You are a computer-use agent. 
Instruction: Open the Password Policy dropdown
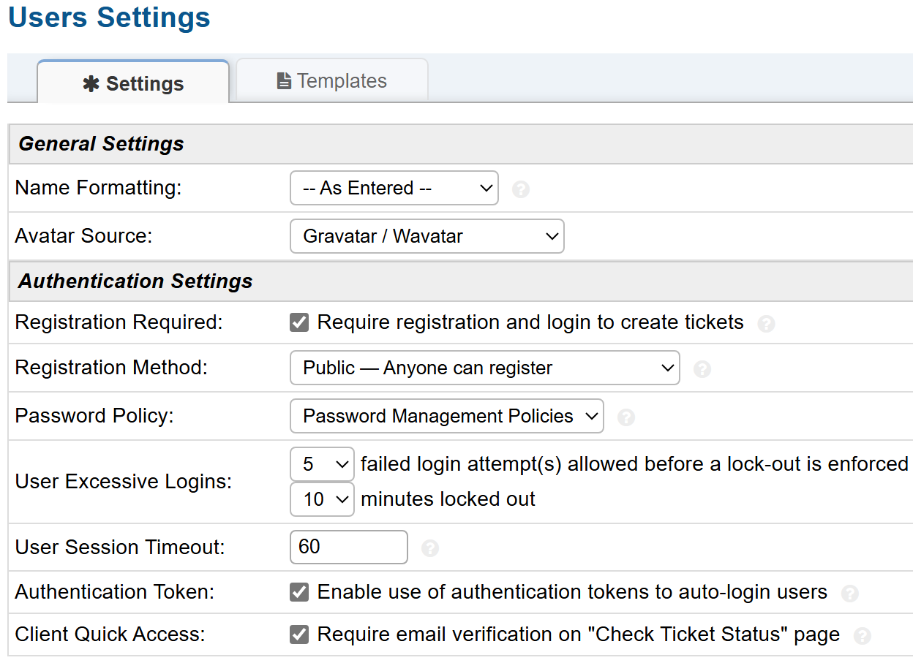tap(446, 416)
